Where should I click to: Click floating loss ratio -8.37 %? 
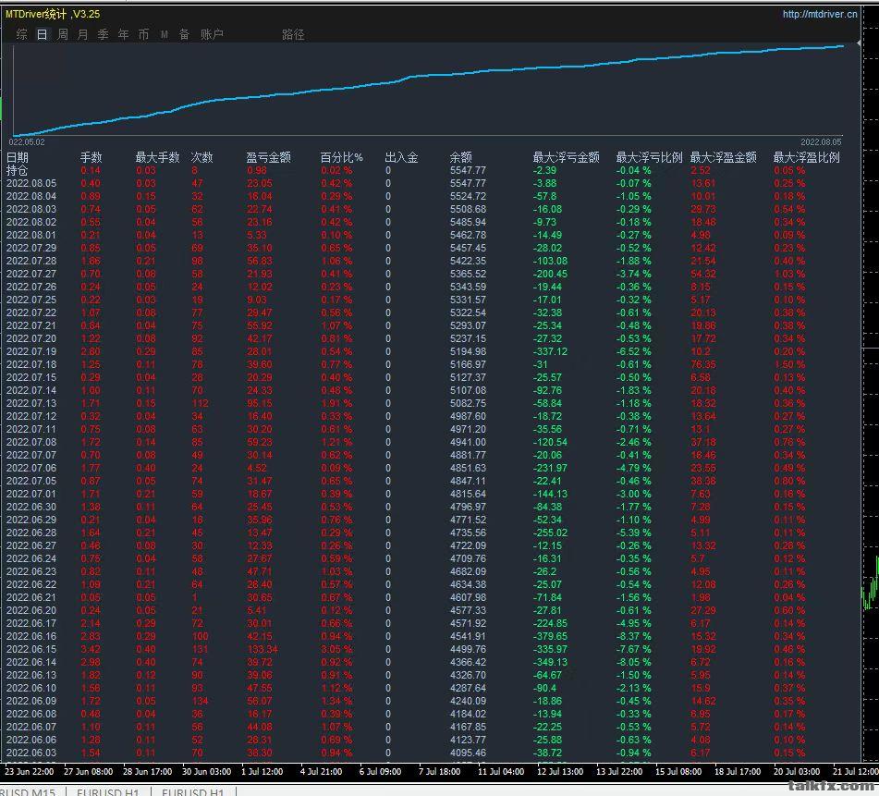click(633, 636)
